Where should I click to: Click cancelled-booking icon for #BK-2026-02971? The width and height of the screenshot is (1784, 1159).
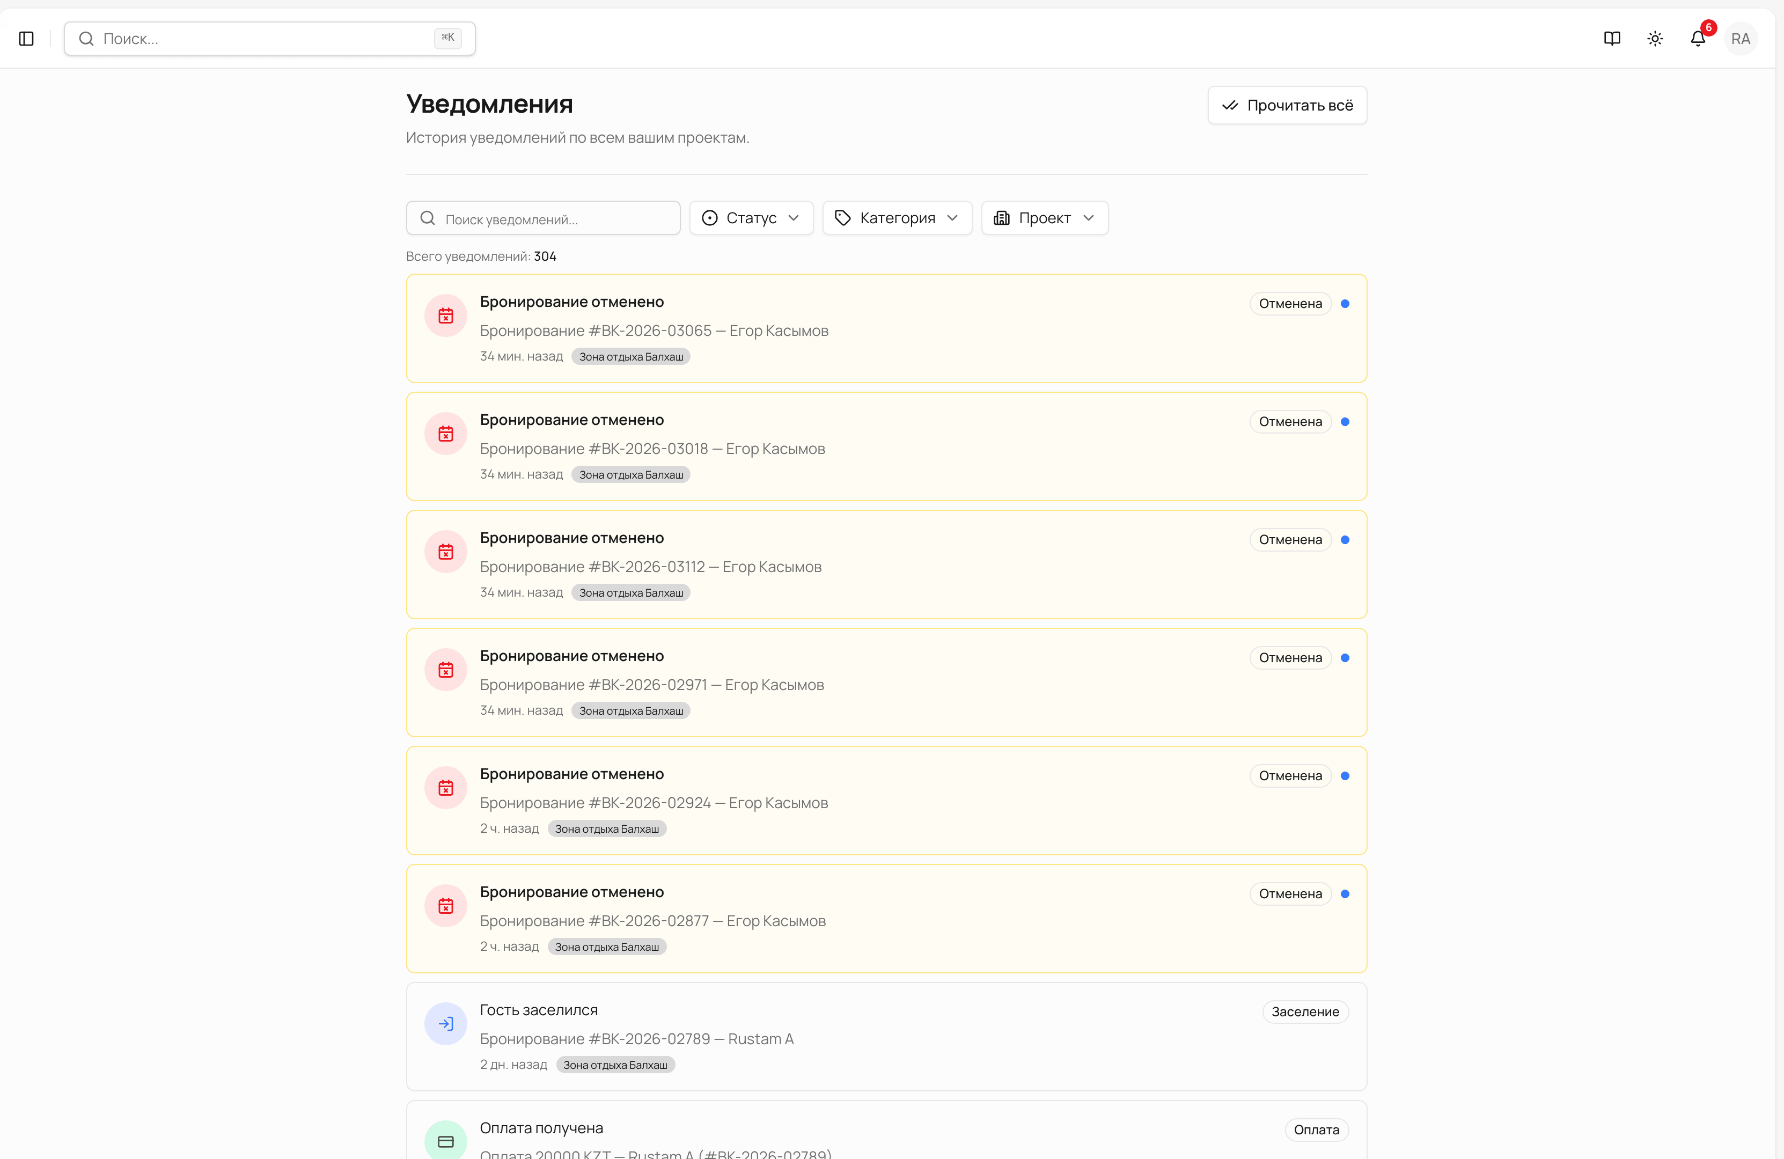(446, 670)
